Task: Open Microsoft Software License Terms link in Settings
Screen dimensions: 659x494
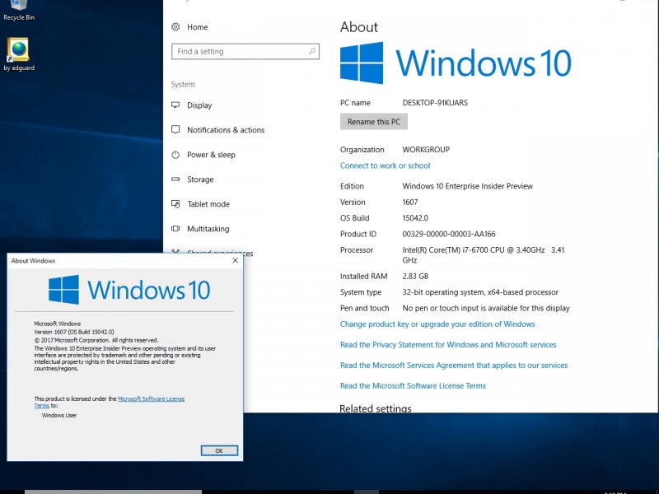Action: [413, 385]
